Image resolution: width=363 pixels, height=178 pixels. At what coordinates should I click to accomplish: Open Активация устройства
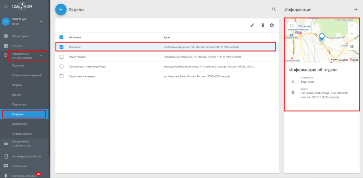click(x=26, y=156)
